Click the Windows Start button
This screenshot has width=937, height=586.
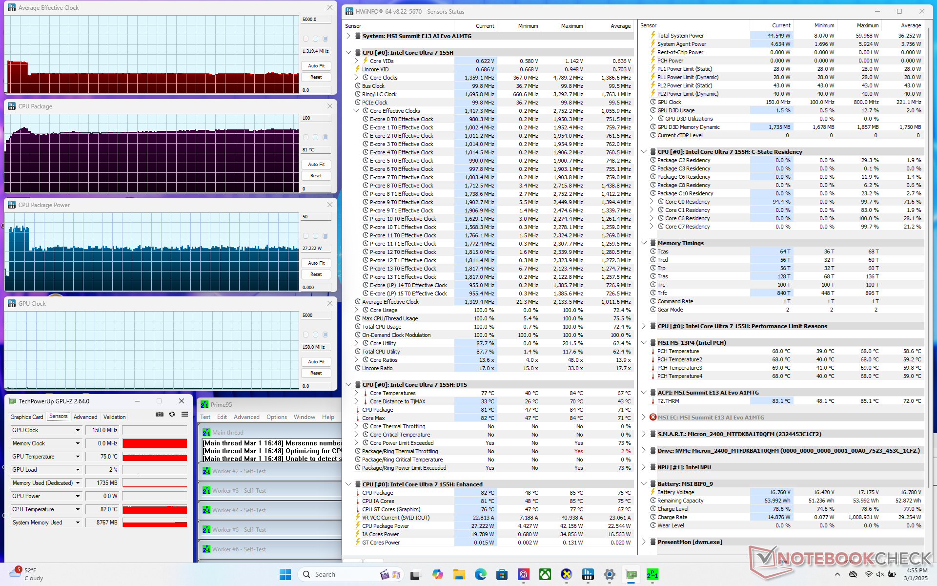[285, 574]
